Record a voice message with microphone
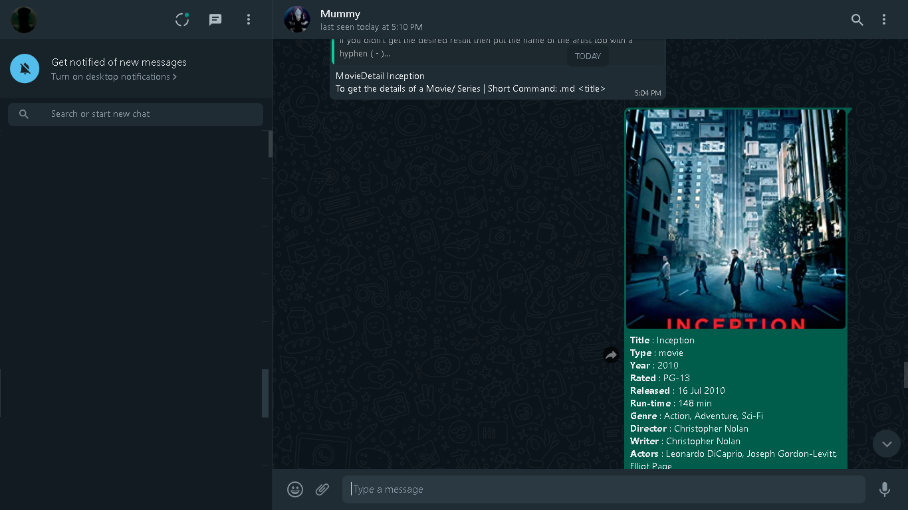The image size is (908, 510). pyautogui.click(x=884, y=489)
